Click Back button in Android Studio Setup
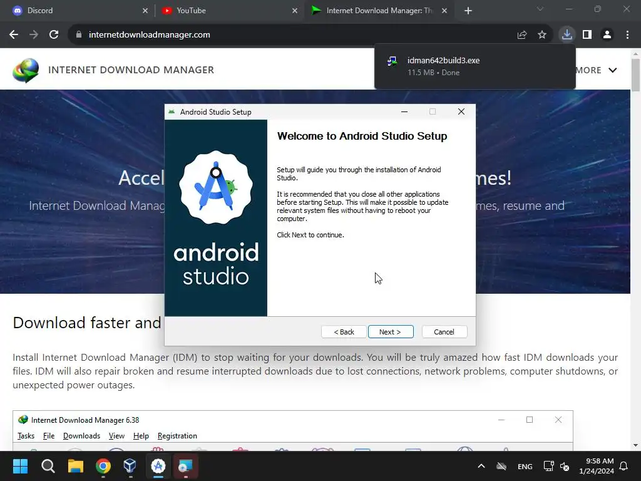Viewport: 641px width, 481px height. (x=344, y=332)
